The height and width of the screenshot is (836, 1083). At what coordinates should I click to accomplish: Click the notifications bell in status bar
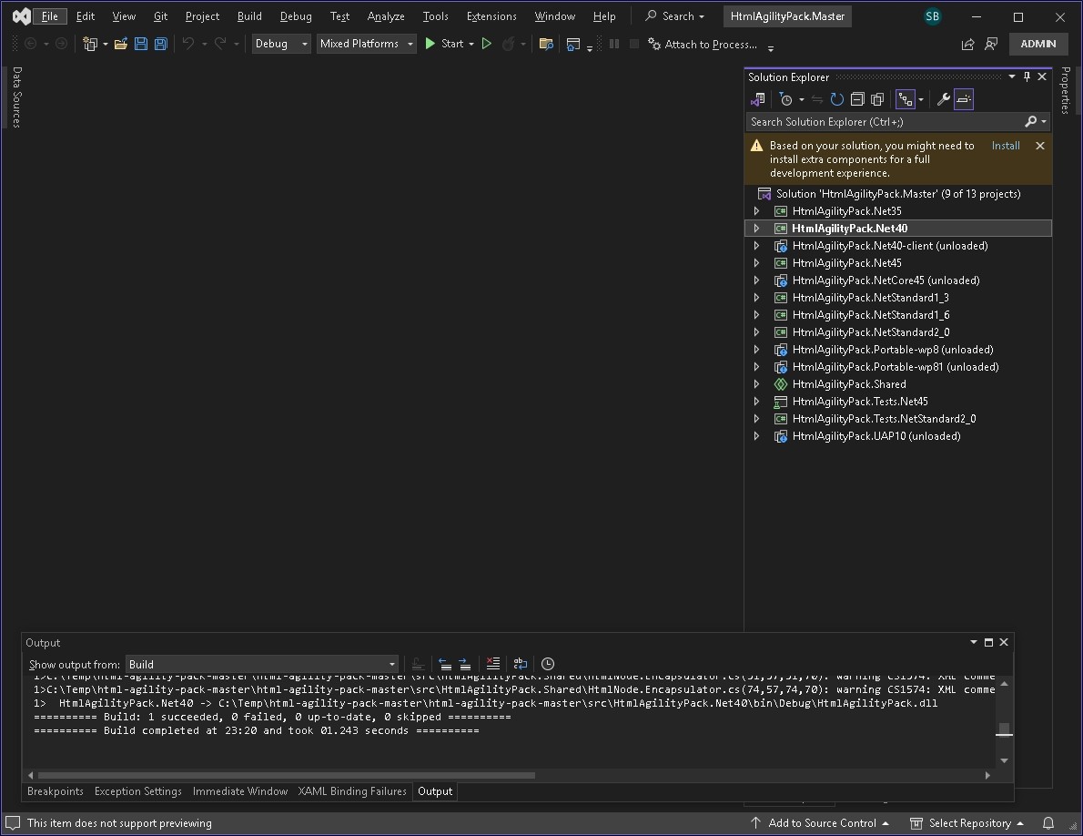point(1048,823)
